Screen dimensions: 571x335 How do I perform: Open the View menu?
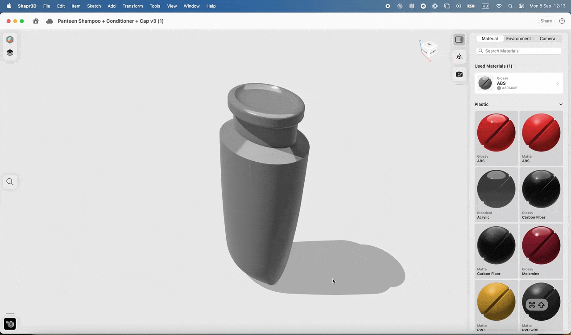pyautogui.click(x=172, y=6)
